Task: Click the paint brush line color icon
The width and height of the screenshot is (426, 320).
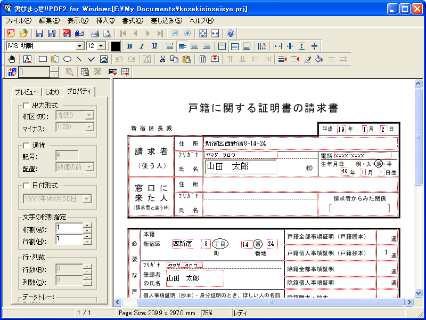Action: tap(307, 59)
